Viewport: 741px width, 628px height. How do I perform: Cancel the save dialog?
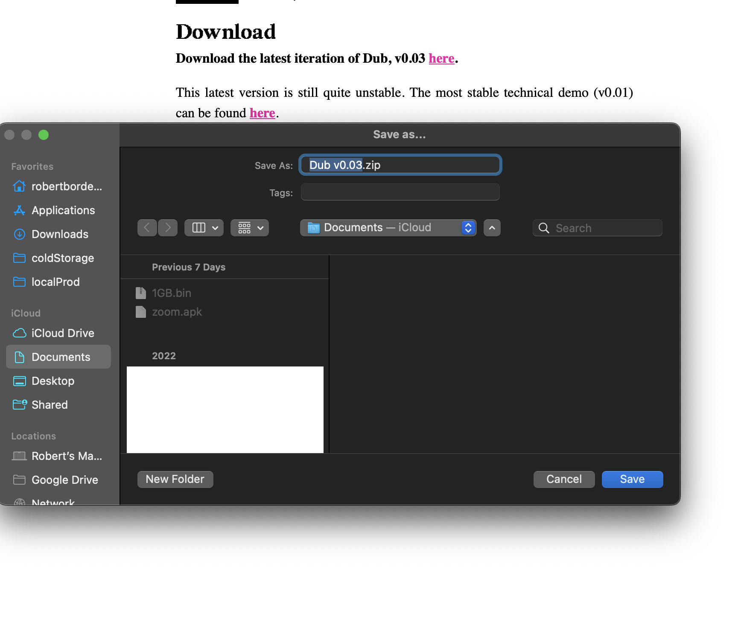tap(564, 479)
